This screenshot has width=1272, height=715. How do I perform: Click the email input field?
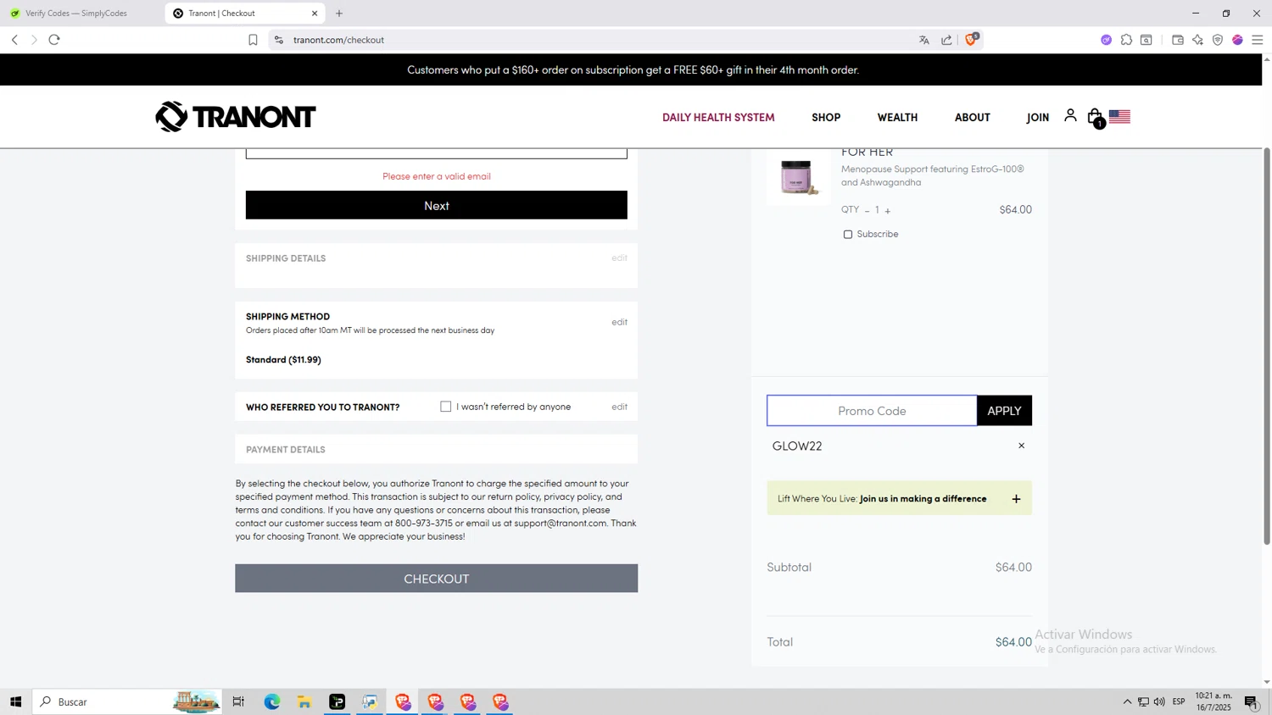tap(437, 153)
